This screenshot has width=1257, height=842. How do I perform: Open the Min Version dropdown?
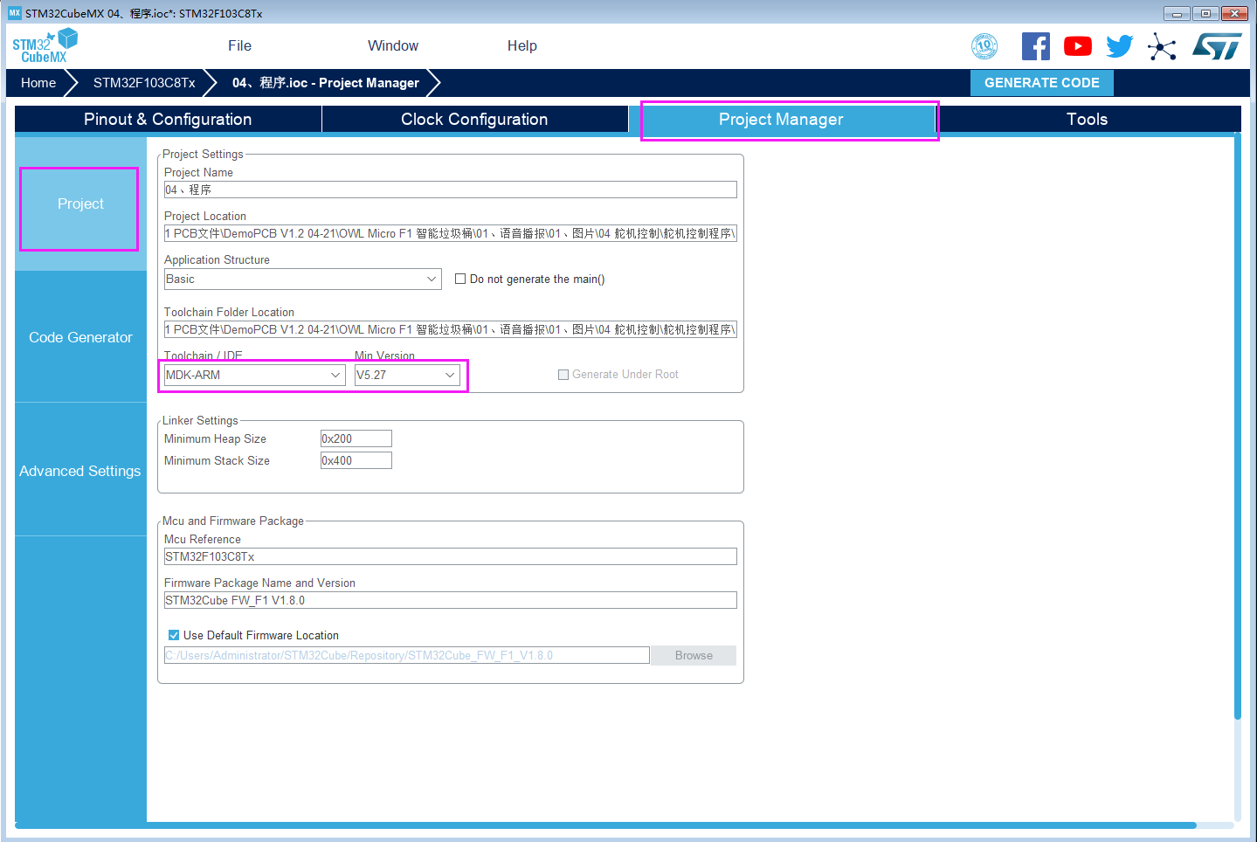(407, 375)
